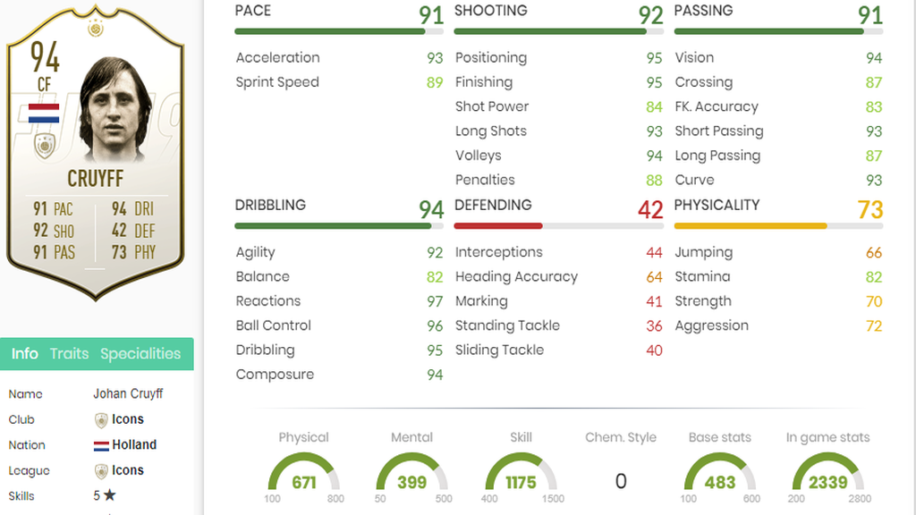Click the Icons badge beside Club
Screen dimensions: 916x515
pos(101,420)
